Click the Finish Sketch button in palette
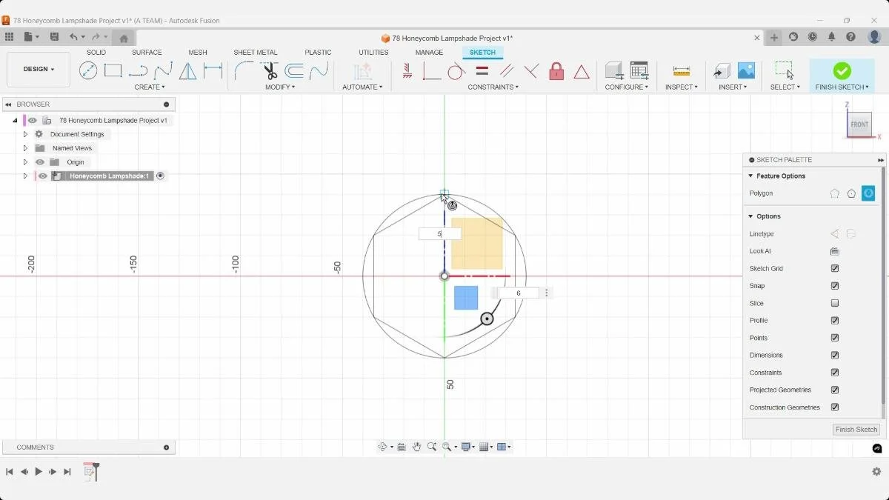This screenshot has height=500, width=889. point(856,430)
